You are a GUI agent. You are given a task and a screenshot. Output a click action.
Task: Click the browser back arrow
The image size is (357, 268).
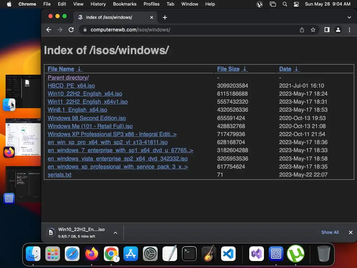point(49,30)
